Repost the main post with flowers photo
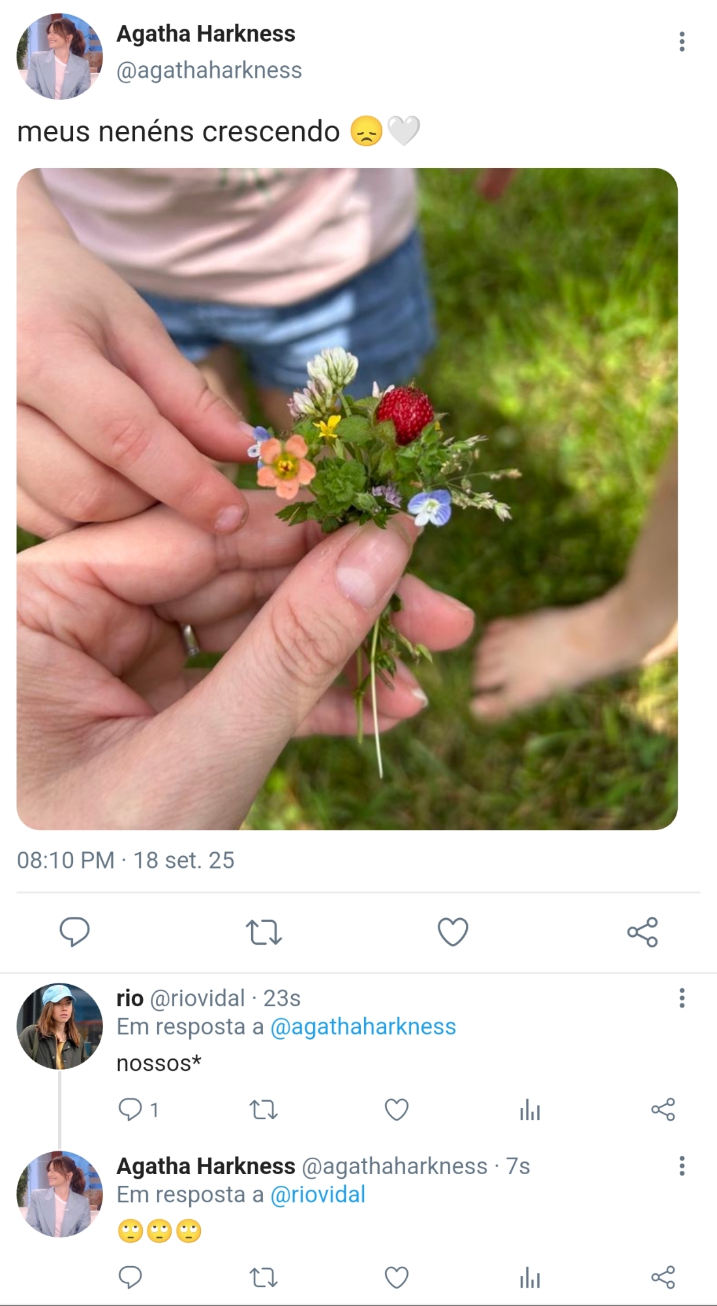This screenshot has width=717, height=1306. pos(264,932)
